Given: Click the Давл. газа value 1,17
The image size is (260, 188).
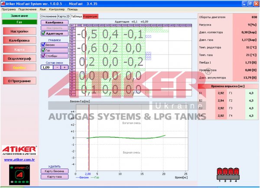Looking at the screenshot, I should click(x=249, y=40).
